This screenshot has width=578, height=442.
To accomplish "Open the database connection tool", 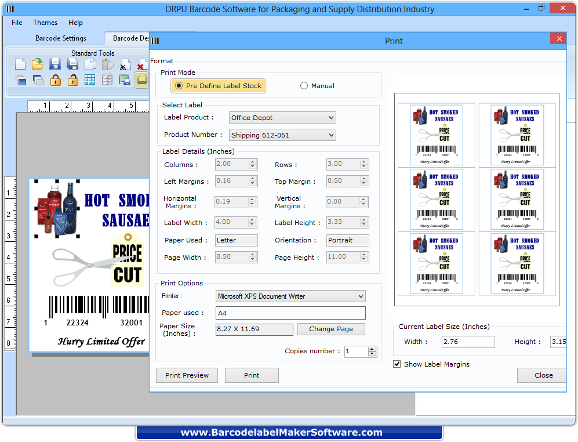I will tap(107, 80).
